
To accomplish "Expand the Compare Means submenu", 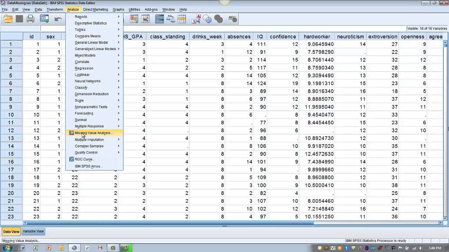I will coord(94,36).
